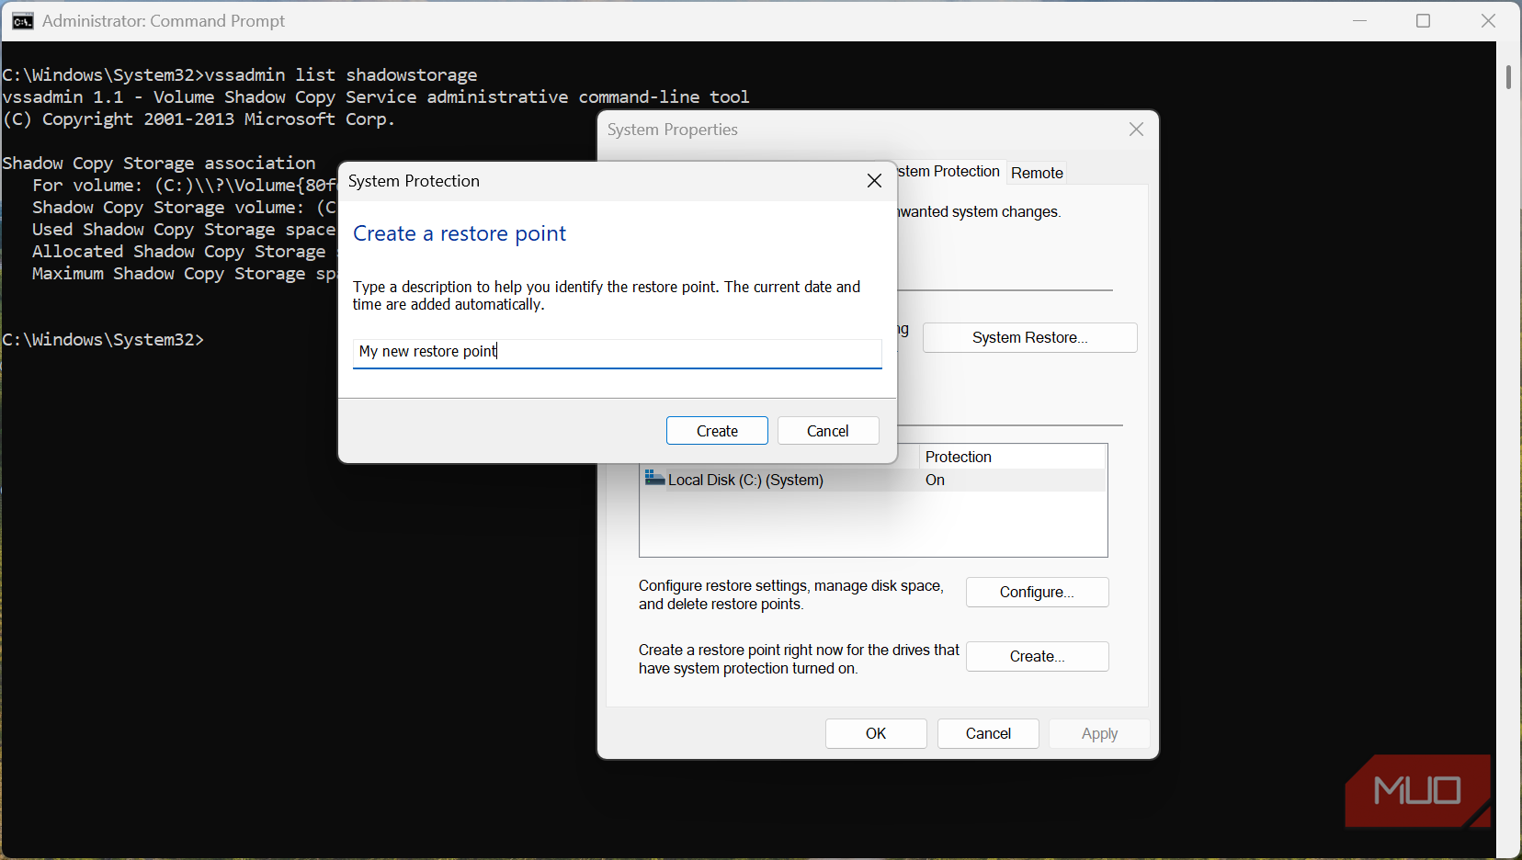Select Local Disk (C:) (System) drive row
The image size is (1522, 860).
tap(873, 480)
